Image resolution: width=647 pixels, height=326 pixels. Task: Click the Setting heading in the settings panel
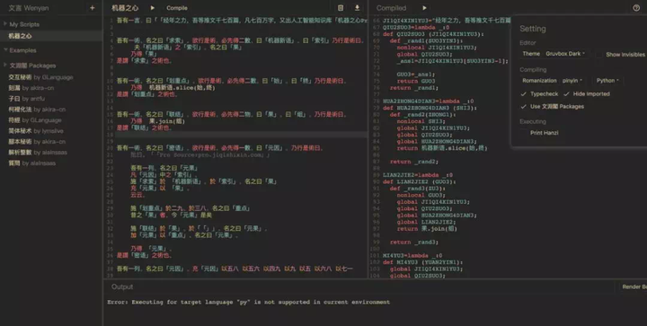532,29
